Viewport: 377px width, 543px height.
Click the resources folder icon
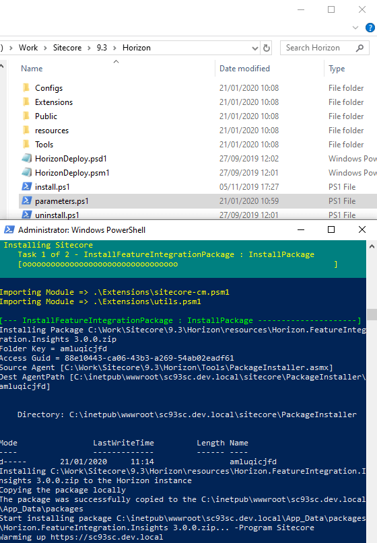pos(26,131)
